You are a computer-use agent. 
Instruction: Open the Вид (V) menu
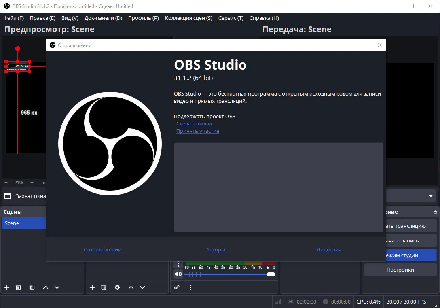click(x=70, y=18)
